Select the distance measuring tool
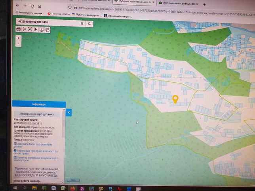This screenshot has width=255, height=191. click(x=25, y=29)
